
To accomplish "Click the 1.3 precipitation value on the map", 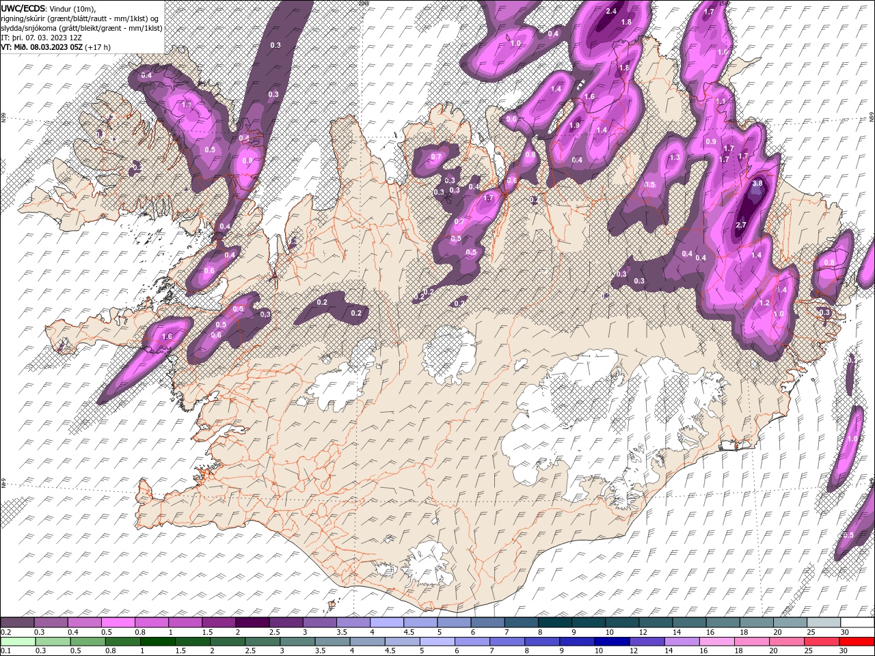I will coord(675,157).
